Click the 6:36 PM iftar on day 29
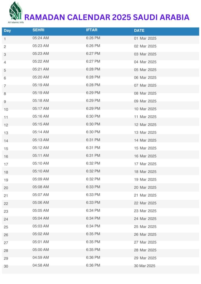 tap(93, 258)
